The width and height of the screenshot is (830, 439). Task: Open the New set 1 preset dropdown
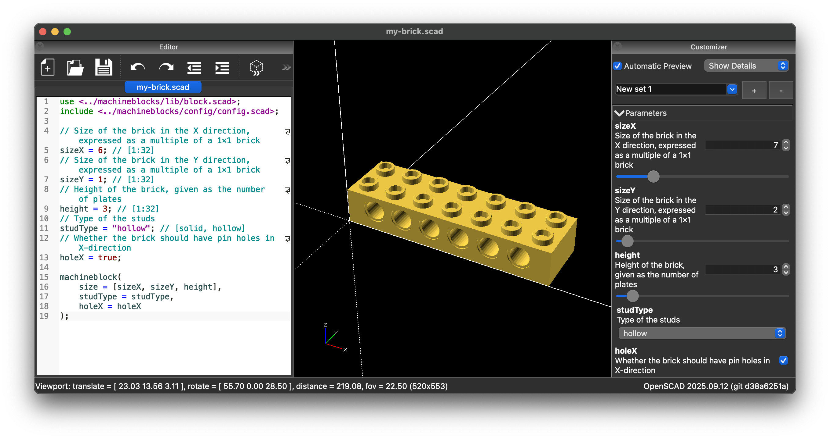coord(732,89)
